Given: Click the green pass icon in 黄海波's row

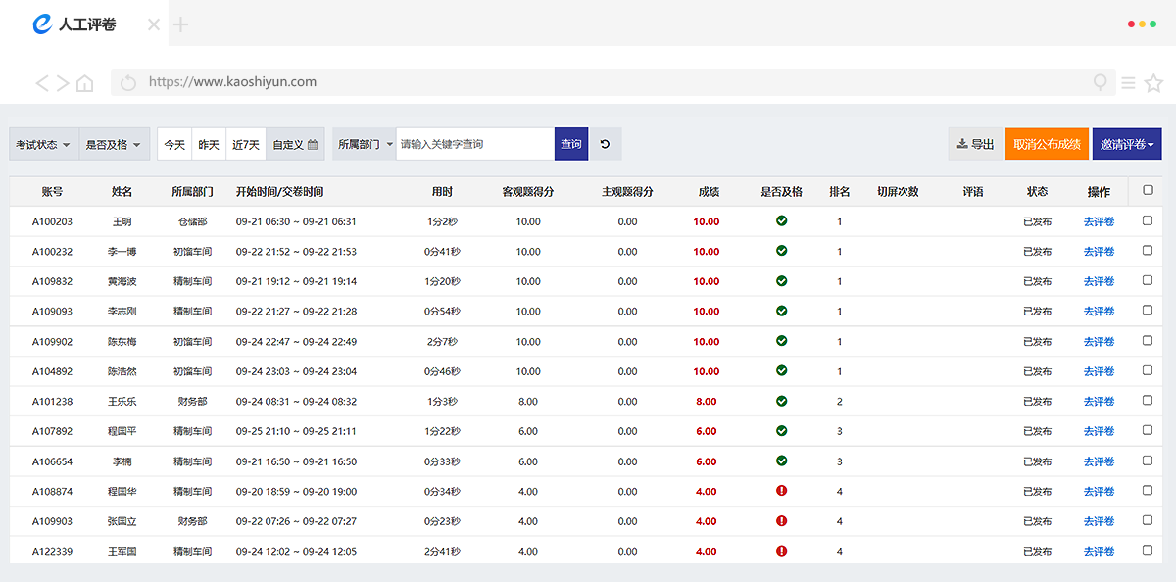Looking at the screenshot, I should (x=781, y=281).
